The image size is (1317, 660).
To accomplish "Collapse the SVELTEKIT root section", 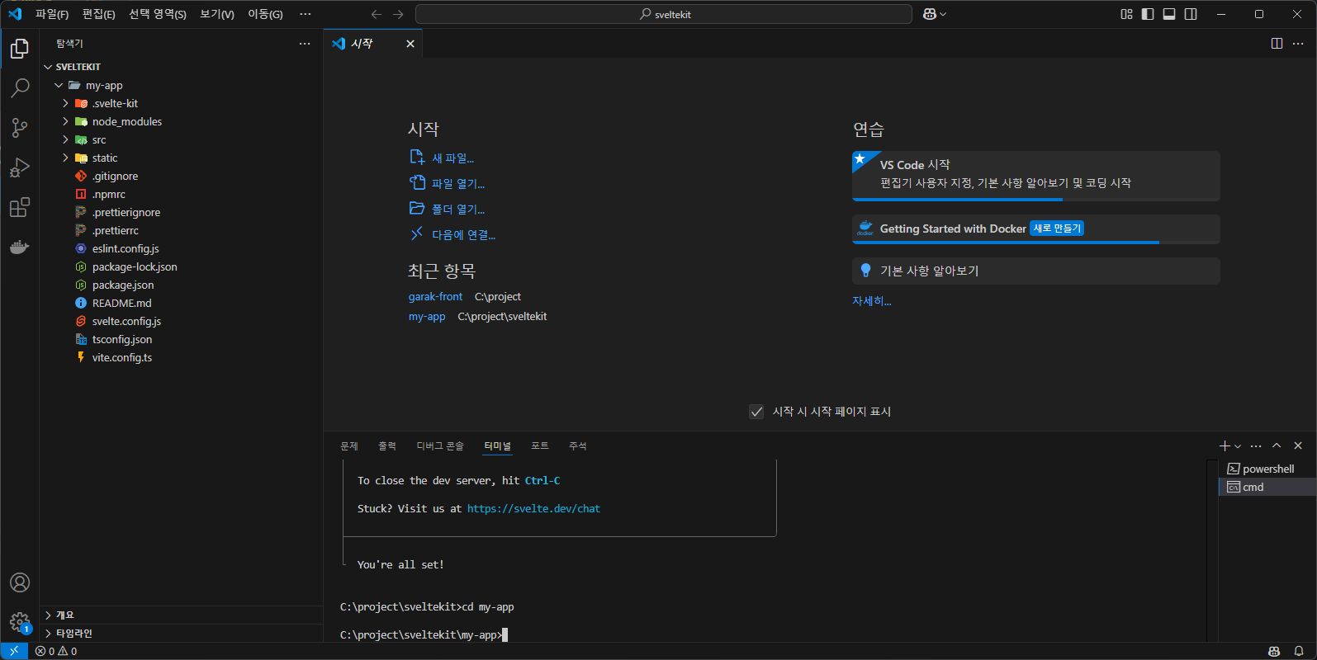I will (48, 67).
